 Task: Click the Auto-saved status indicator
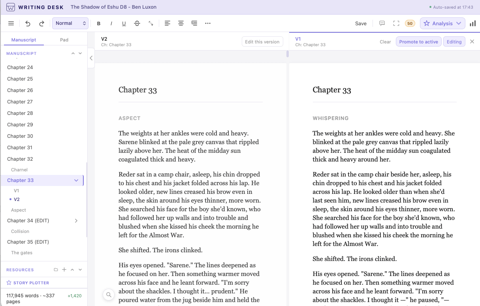coord(451,7)
